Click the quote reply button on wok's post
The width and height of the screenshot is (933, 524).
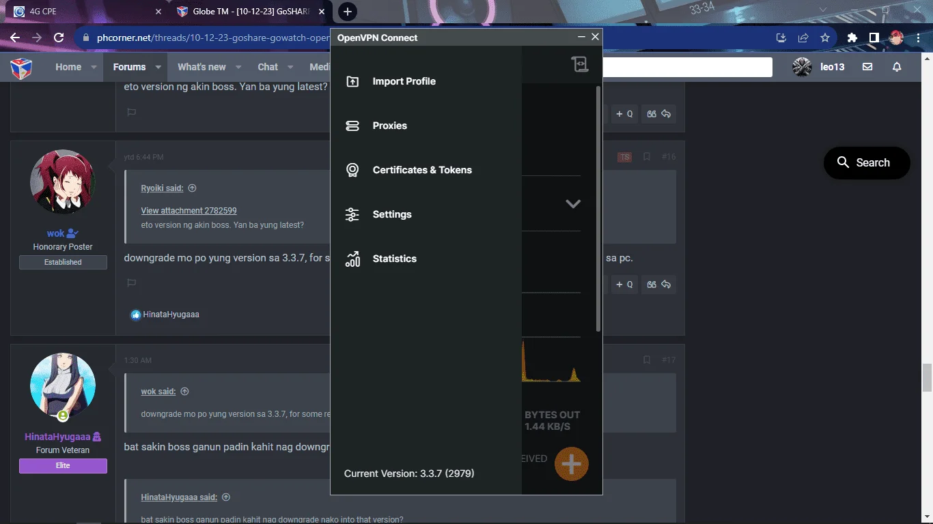(x=659, y=285)
